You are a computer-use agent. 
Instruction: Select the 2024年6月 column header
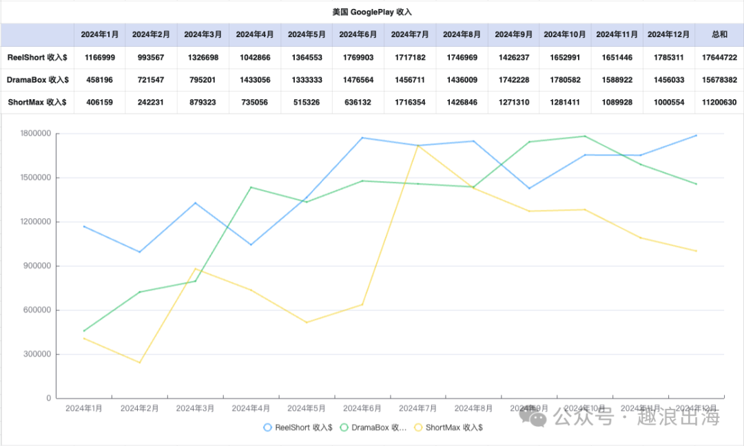click(358, 34)
